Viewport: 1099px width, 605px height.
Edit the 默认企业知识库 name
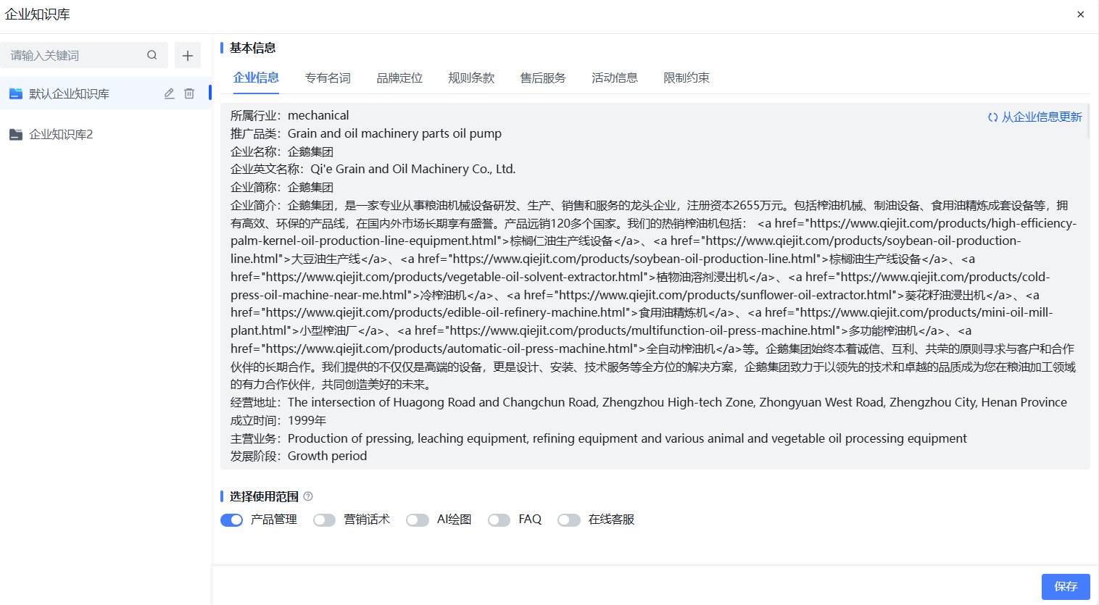click(169, 93)
